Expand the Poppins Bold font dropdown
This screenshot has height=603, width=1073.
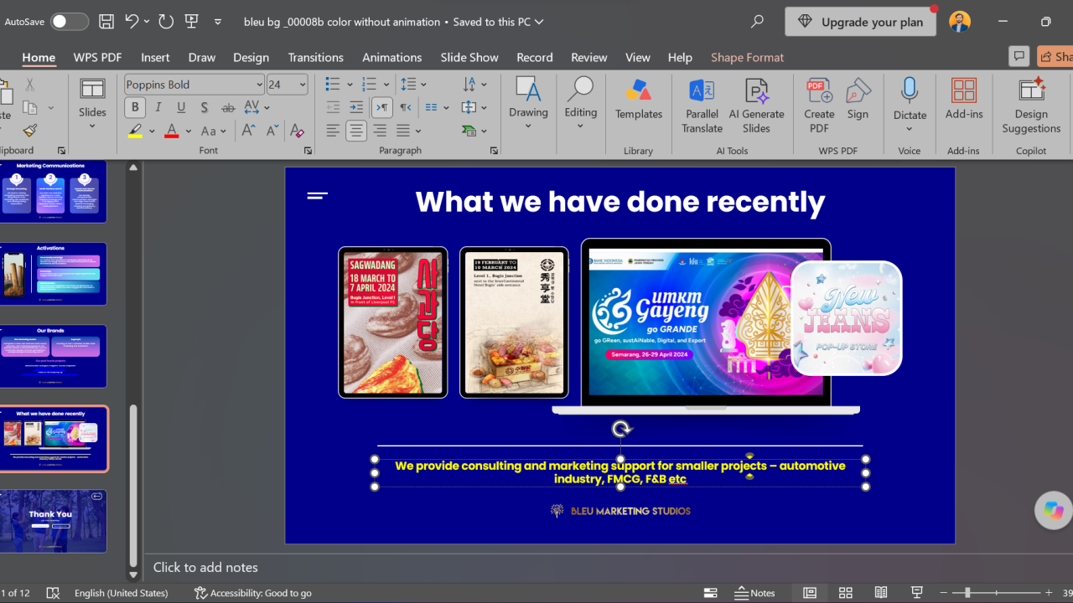(x=259, y=85)
